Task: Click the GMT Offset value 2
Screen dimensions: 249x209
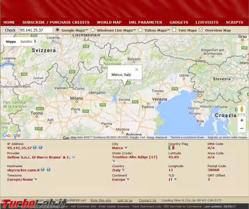Action: pos(209,179)
